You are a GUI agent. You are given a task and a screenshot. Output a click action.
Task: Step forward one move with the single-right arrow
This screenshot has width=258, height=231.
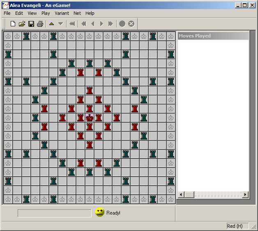102,24
